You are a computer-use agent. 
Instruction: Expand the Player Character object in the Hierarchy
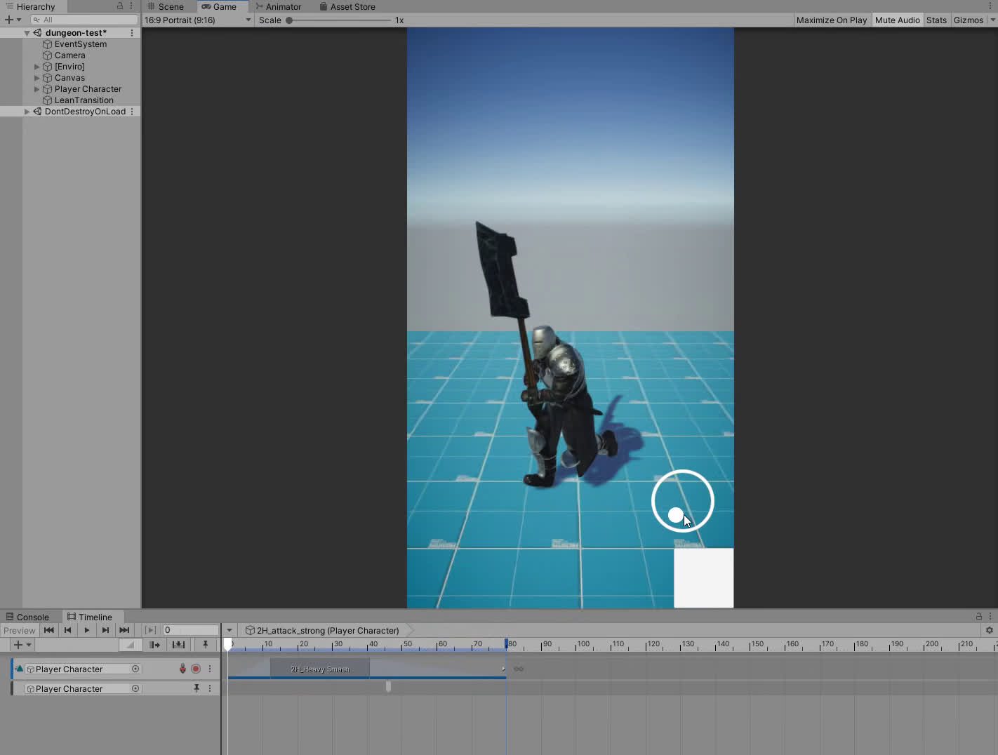pos(37,89)
